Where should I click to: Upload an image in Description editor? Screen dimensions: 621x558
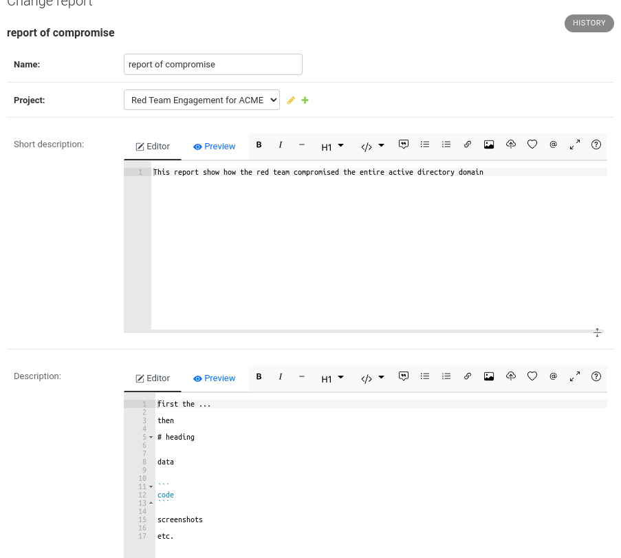(x=511, y=376)
